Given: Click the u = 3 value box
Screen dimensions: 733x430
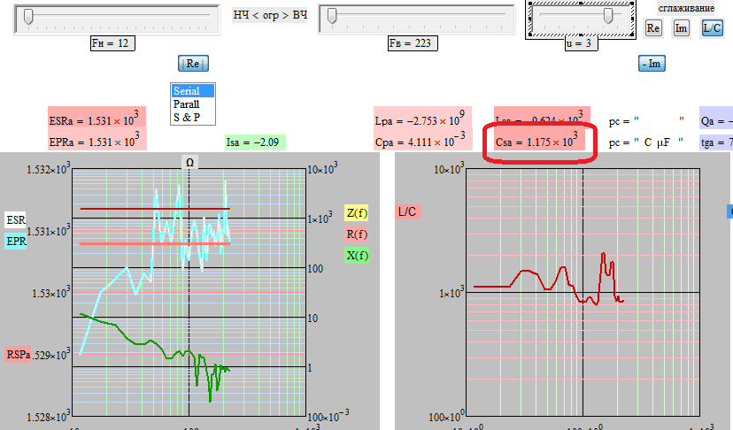Looking at the screenshot, I should point(581,43).
